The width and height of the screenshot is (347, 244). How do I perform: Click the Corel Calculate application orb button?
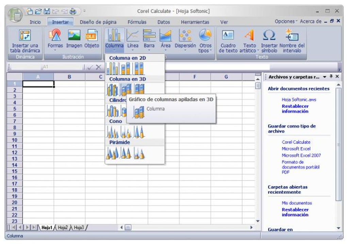[15, 15]
